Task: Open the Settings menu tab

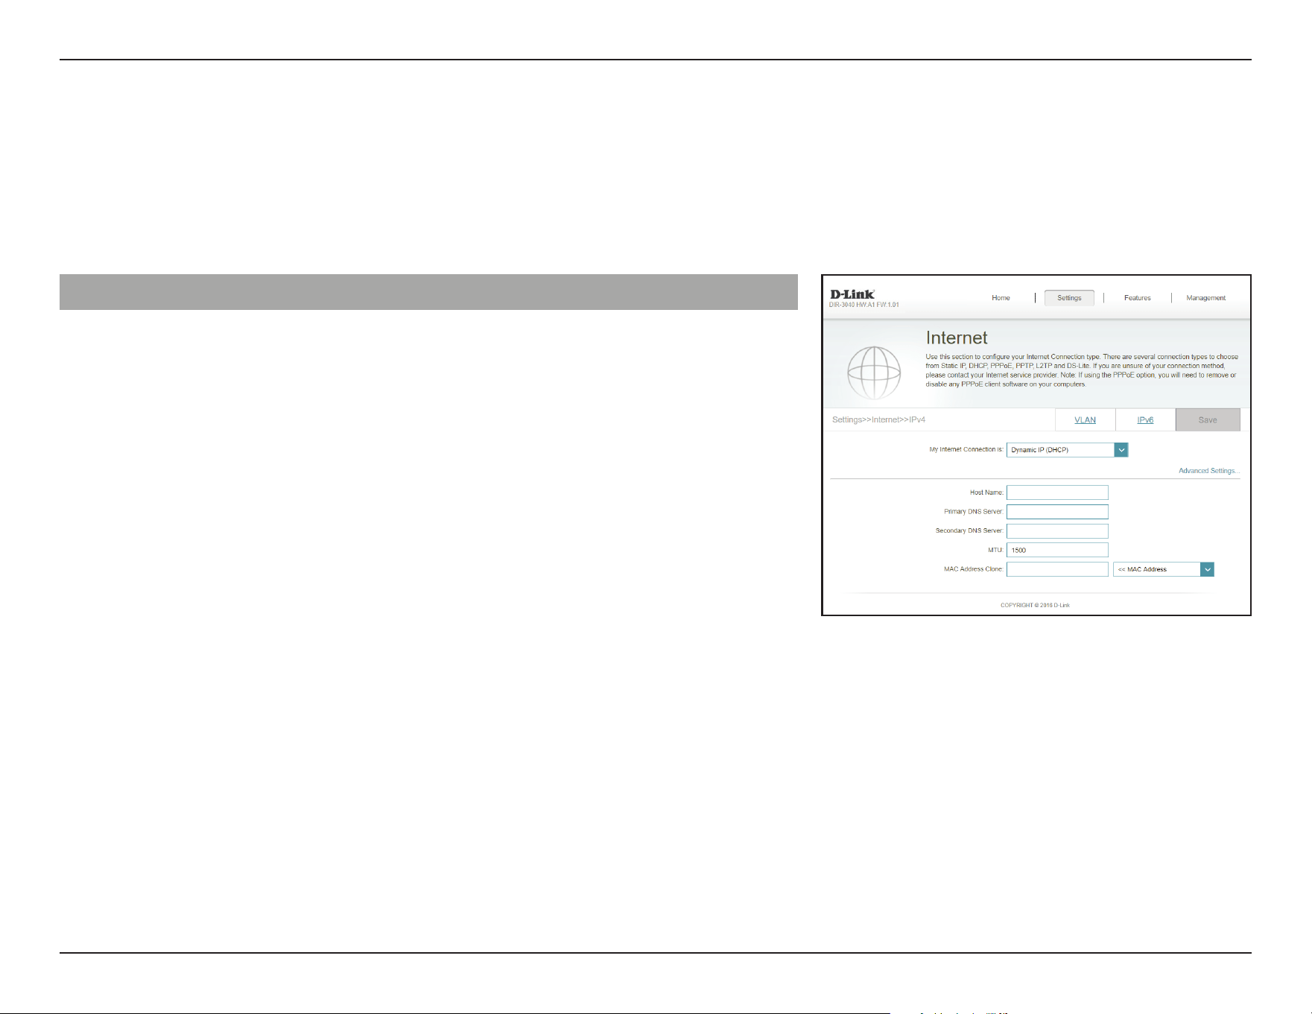Action: tap(1069, 298)
